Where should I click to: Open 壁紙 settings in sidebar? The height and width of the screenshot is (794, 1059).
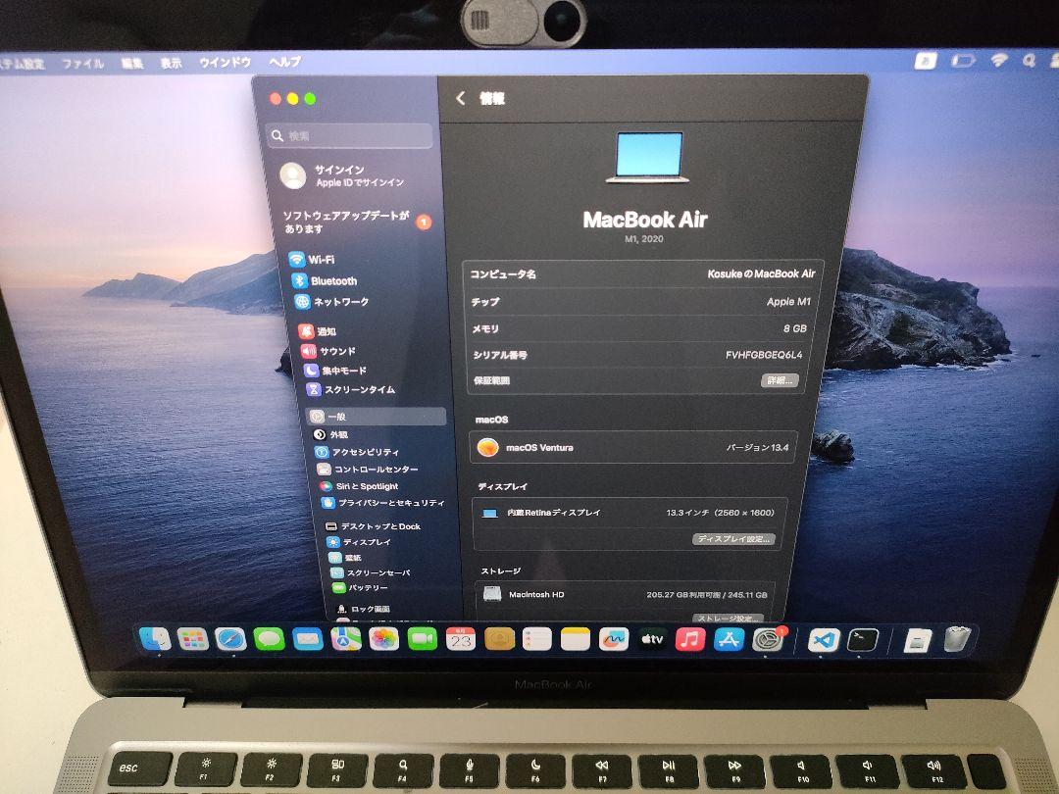coord(346,558)
